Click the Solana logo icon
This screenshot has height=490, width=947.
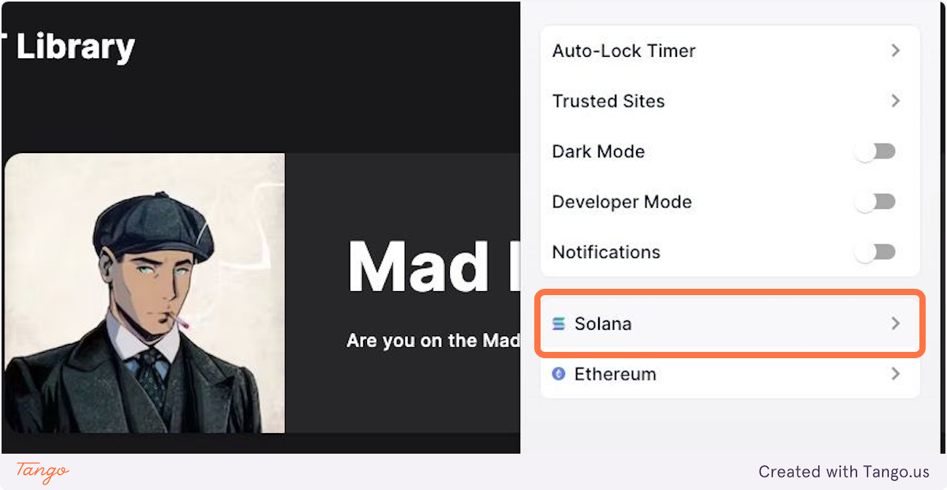560,324
